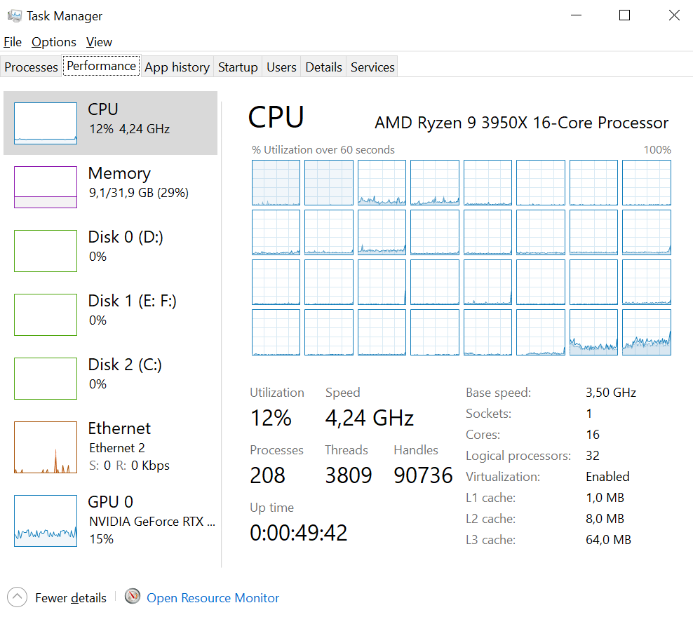Select the Memory usage graph thumbnail

click(x=46, y=187)
